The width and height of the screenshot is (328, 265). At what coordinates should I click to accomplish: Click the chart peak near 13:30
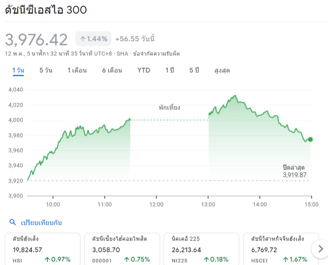(235, 96)
